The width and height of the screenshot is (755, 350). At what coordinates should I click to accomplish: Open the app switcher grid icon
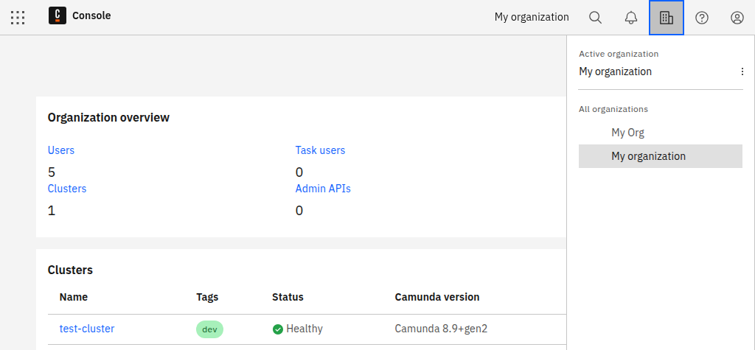[18, 17]
